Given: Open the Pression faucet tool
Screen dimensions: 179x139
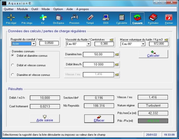Looking at the screenshot, I should click(x=74, y=19).
